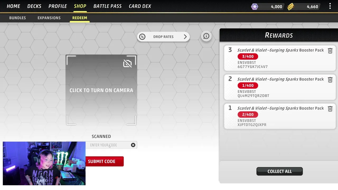Click the purple crystal currency icon
Screen dimensions: 338x190
point(255,7)
